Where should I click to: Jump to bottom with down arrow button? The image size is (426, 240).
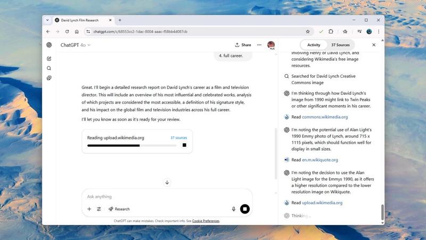[x=167, y=183]
